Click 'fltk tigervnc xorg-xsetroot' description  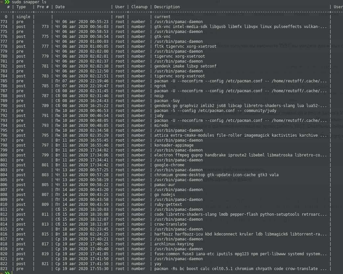pos(185,46)
